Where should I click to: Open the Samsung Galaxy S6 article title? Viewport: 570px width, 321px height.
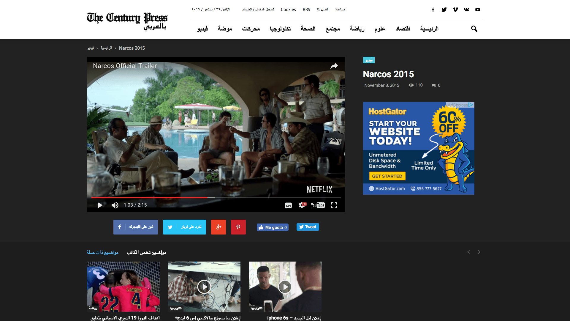coord(208,318)
